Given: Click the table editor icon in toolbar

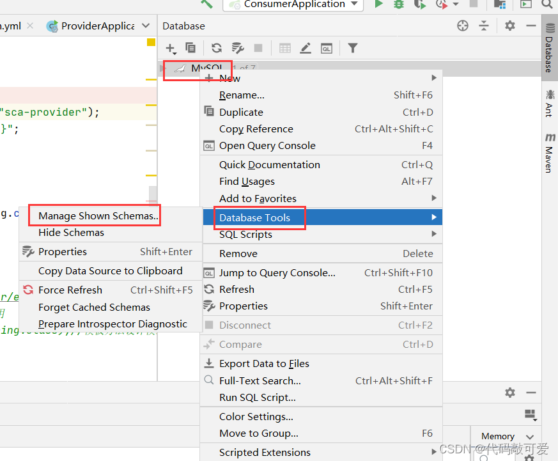Looking at the screenshot, I should click(x=284, y=48).
